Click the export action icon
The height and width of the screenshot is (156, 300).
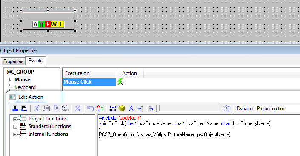coord(150,109)
